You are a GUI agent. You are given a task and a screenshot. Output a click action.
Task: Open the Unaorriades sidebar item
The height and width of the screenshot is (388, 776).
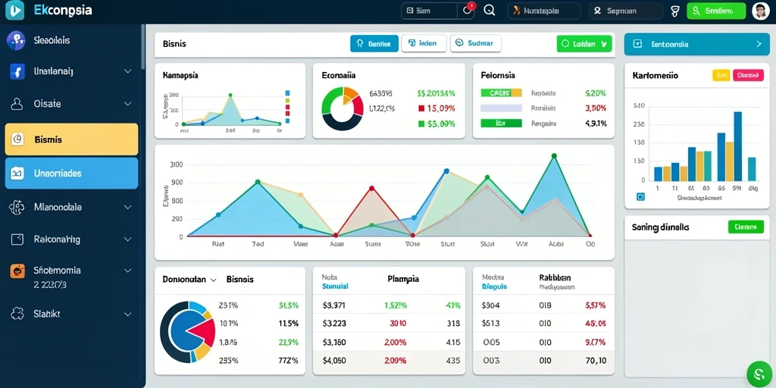pos(72,174)
